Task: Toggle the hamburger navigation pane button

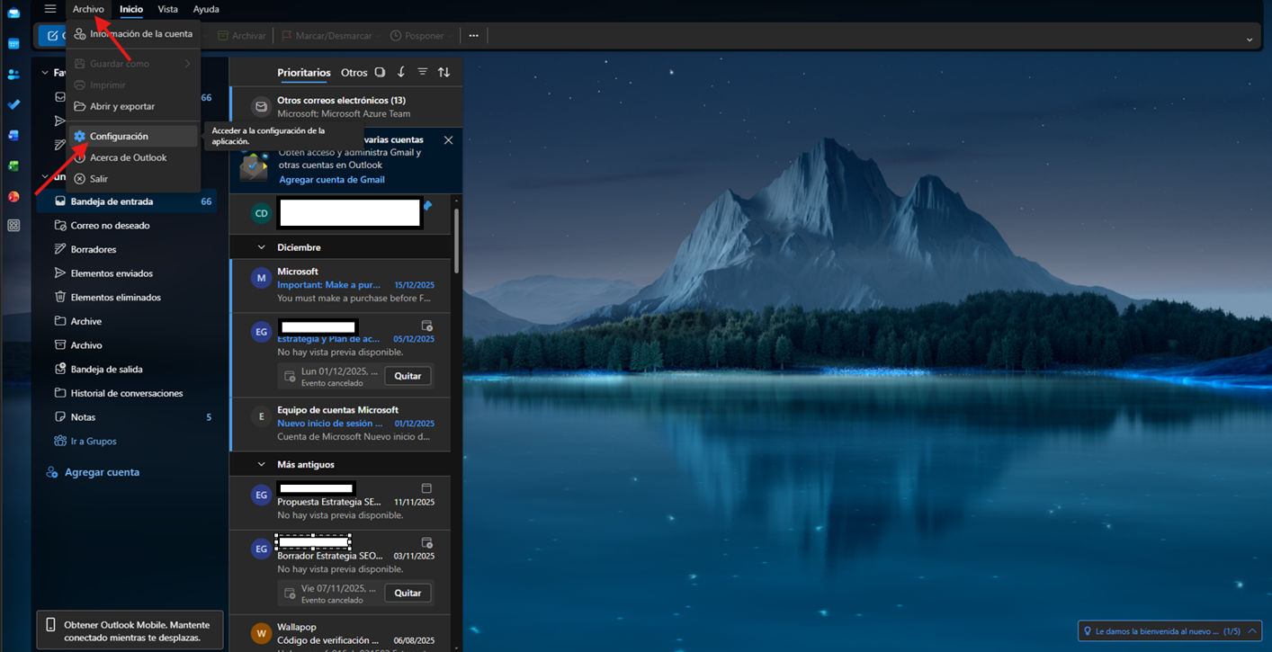Action: [x=50, y=9]
